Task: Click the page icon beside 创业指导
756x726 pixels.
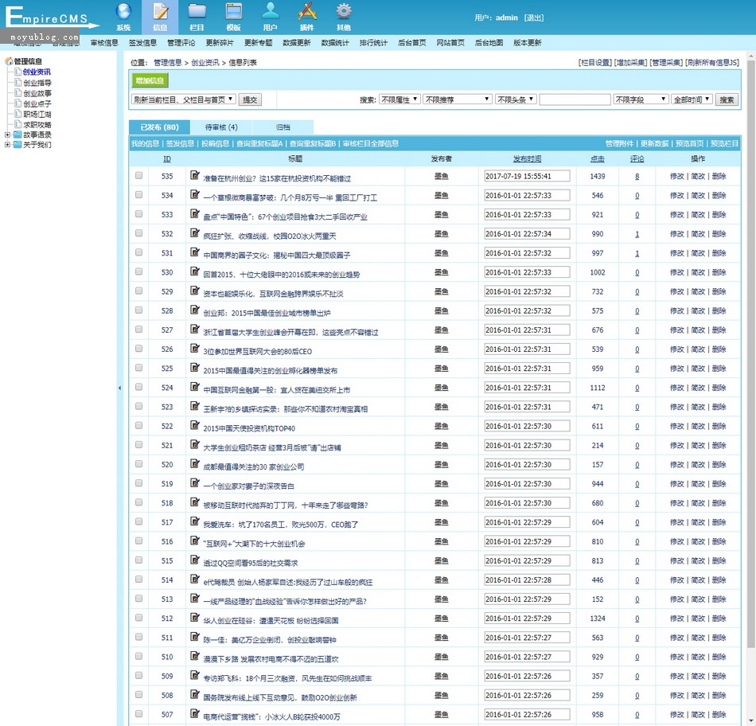Action: click(18, 83)
